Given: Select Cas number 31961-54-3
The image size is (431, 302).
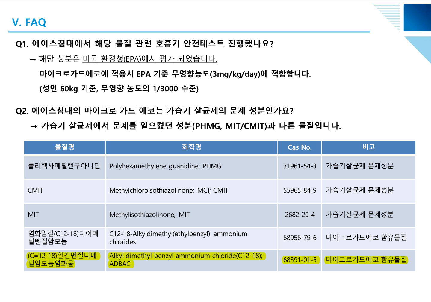Looking at the screenshot, I should pos(300,166).
